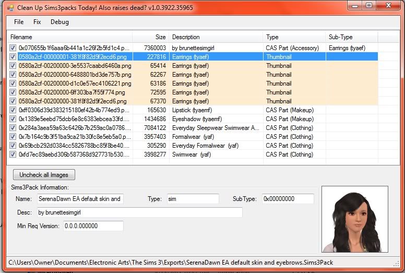Image resolution: width=405 pixels, height=273 pixels.
Task: Uncheck the 0x070655b1f6aaa6b441a1c26f2b5fd1c4 file checkbox
Action: (x=13, y=48)
